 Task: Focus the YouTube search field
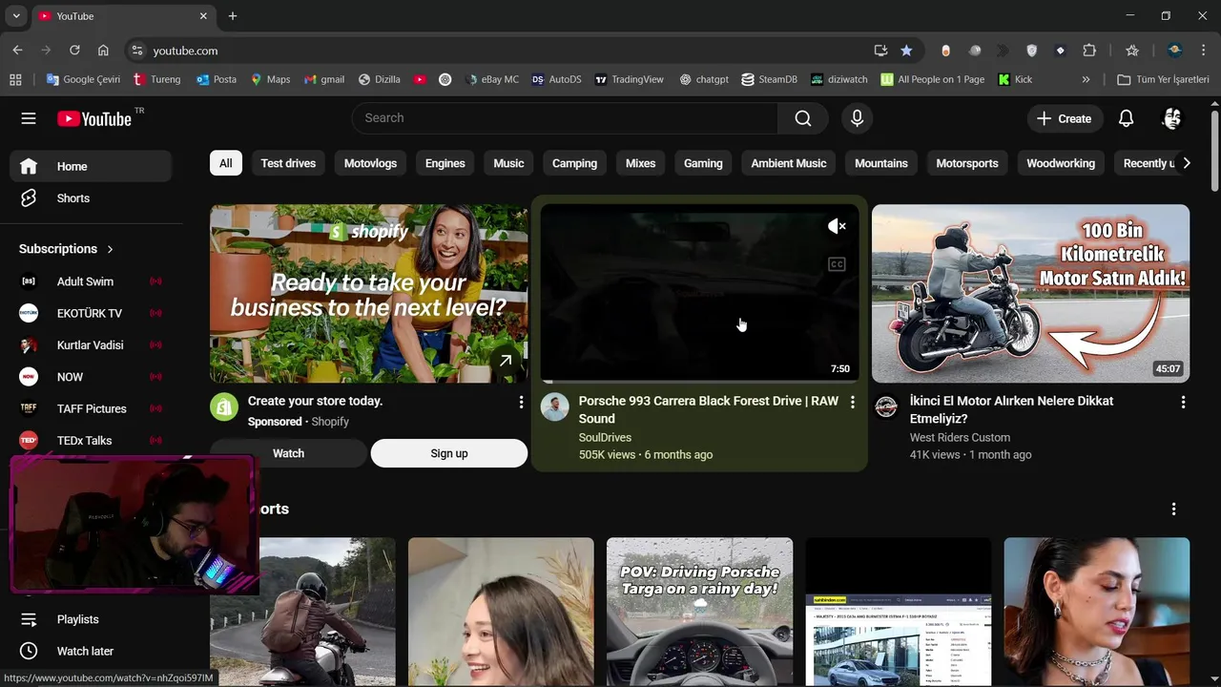(x=565, y=118)
